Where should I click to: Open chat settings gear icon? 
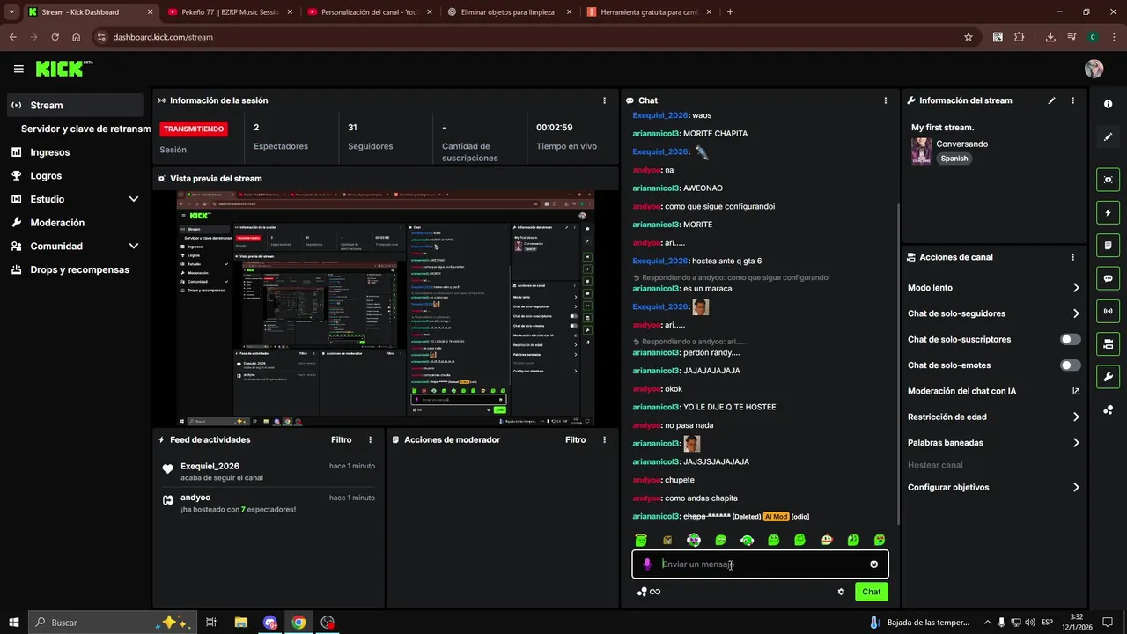point(841,592)
